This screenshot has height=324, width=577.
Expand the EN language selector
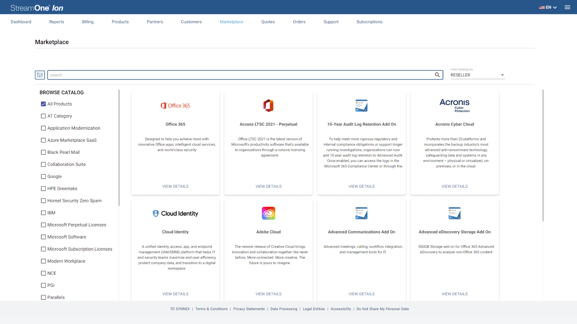pyautogui.click(x=548, y=7)
